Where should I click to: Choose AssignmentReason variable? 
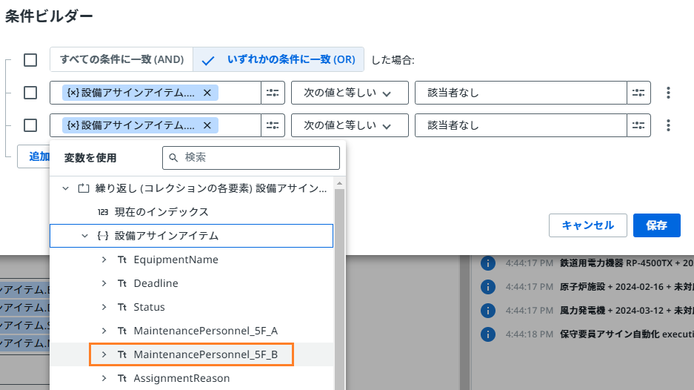pyautogui.click(x=181, y=378)
